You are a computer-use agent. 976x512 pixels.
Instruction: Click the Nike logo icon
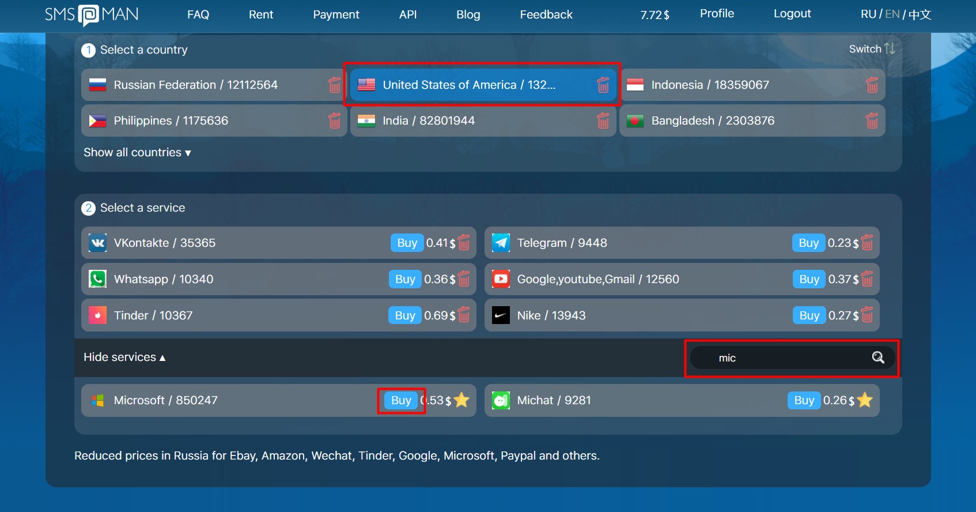(501, 315)
